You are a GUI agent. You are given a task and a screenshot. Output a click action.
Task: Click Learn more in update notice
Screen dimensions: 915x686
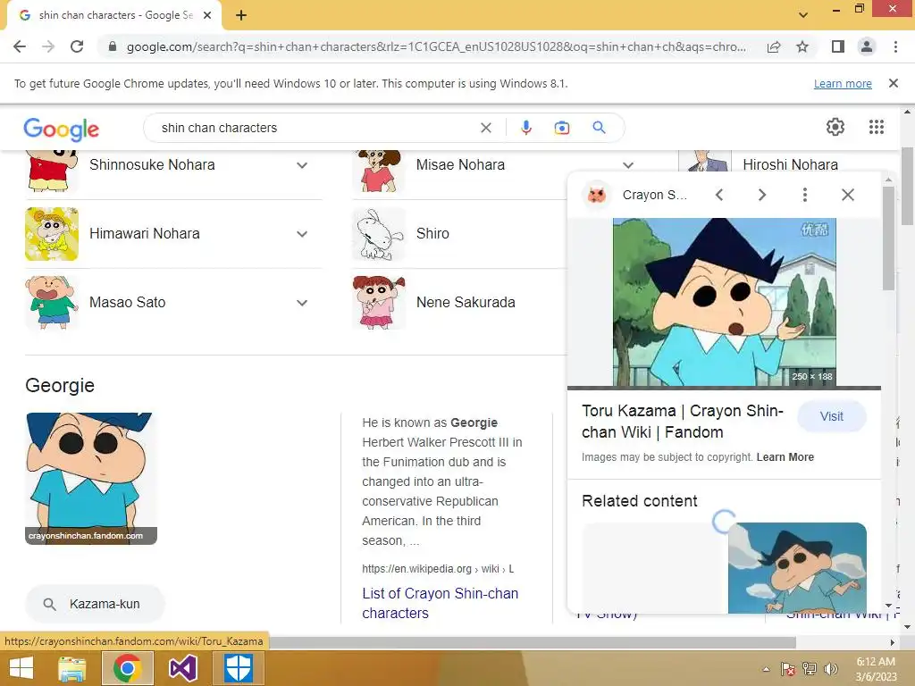pyautogui.click(x=843, y=83)
